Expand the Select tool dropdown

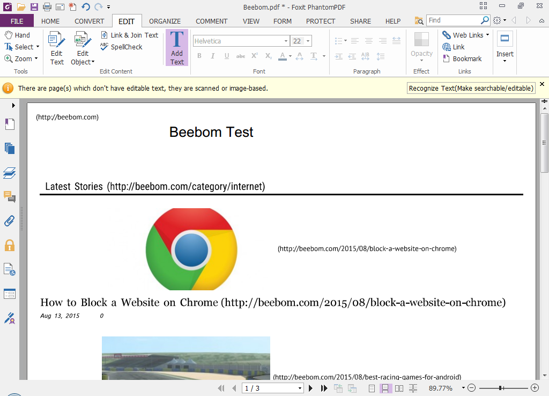coord(38,47)
